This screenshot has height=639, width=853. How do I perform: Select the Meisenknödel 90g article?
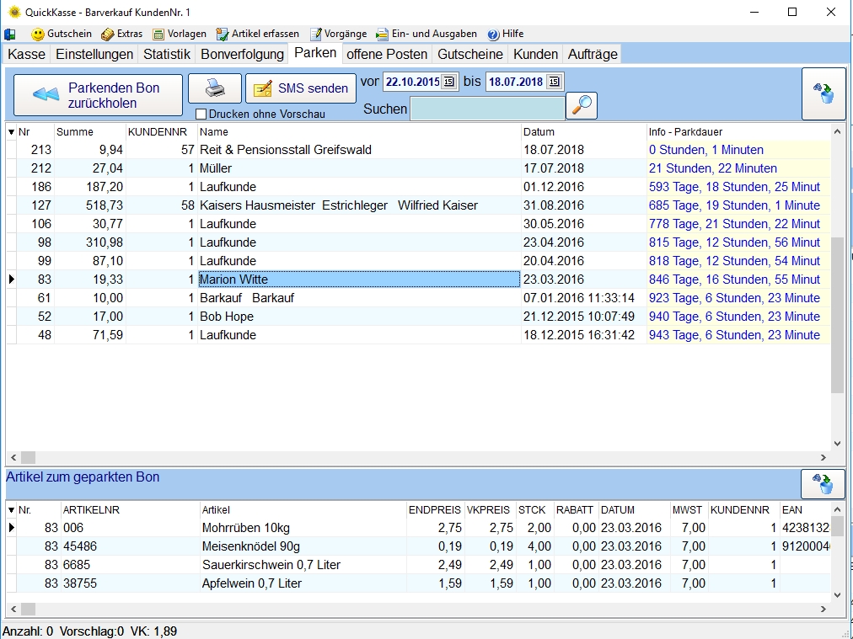(x=419, y=546)
